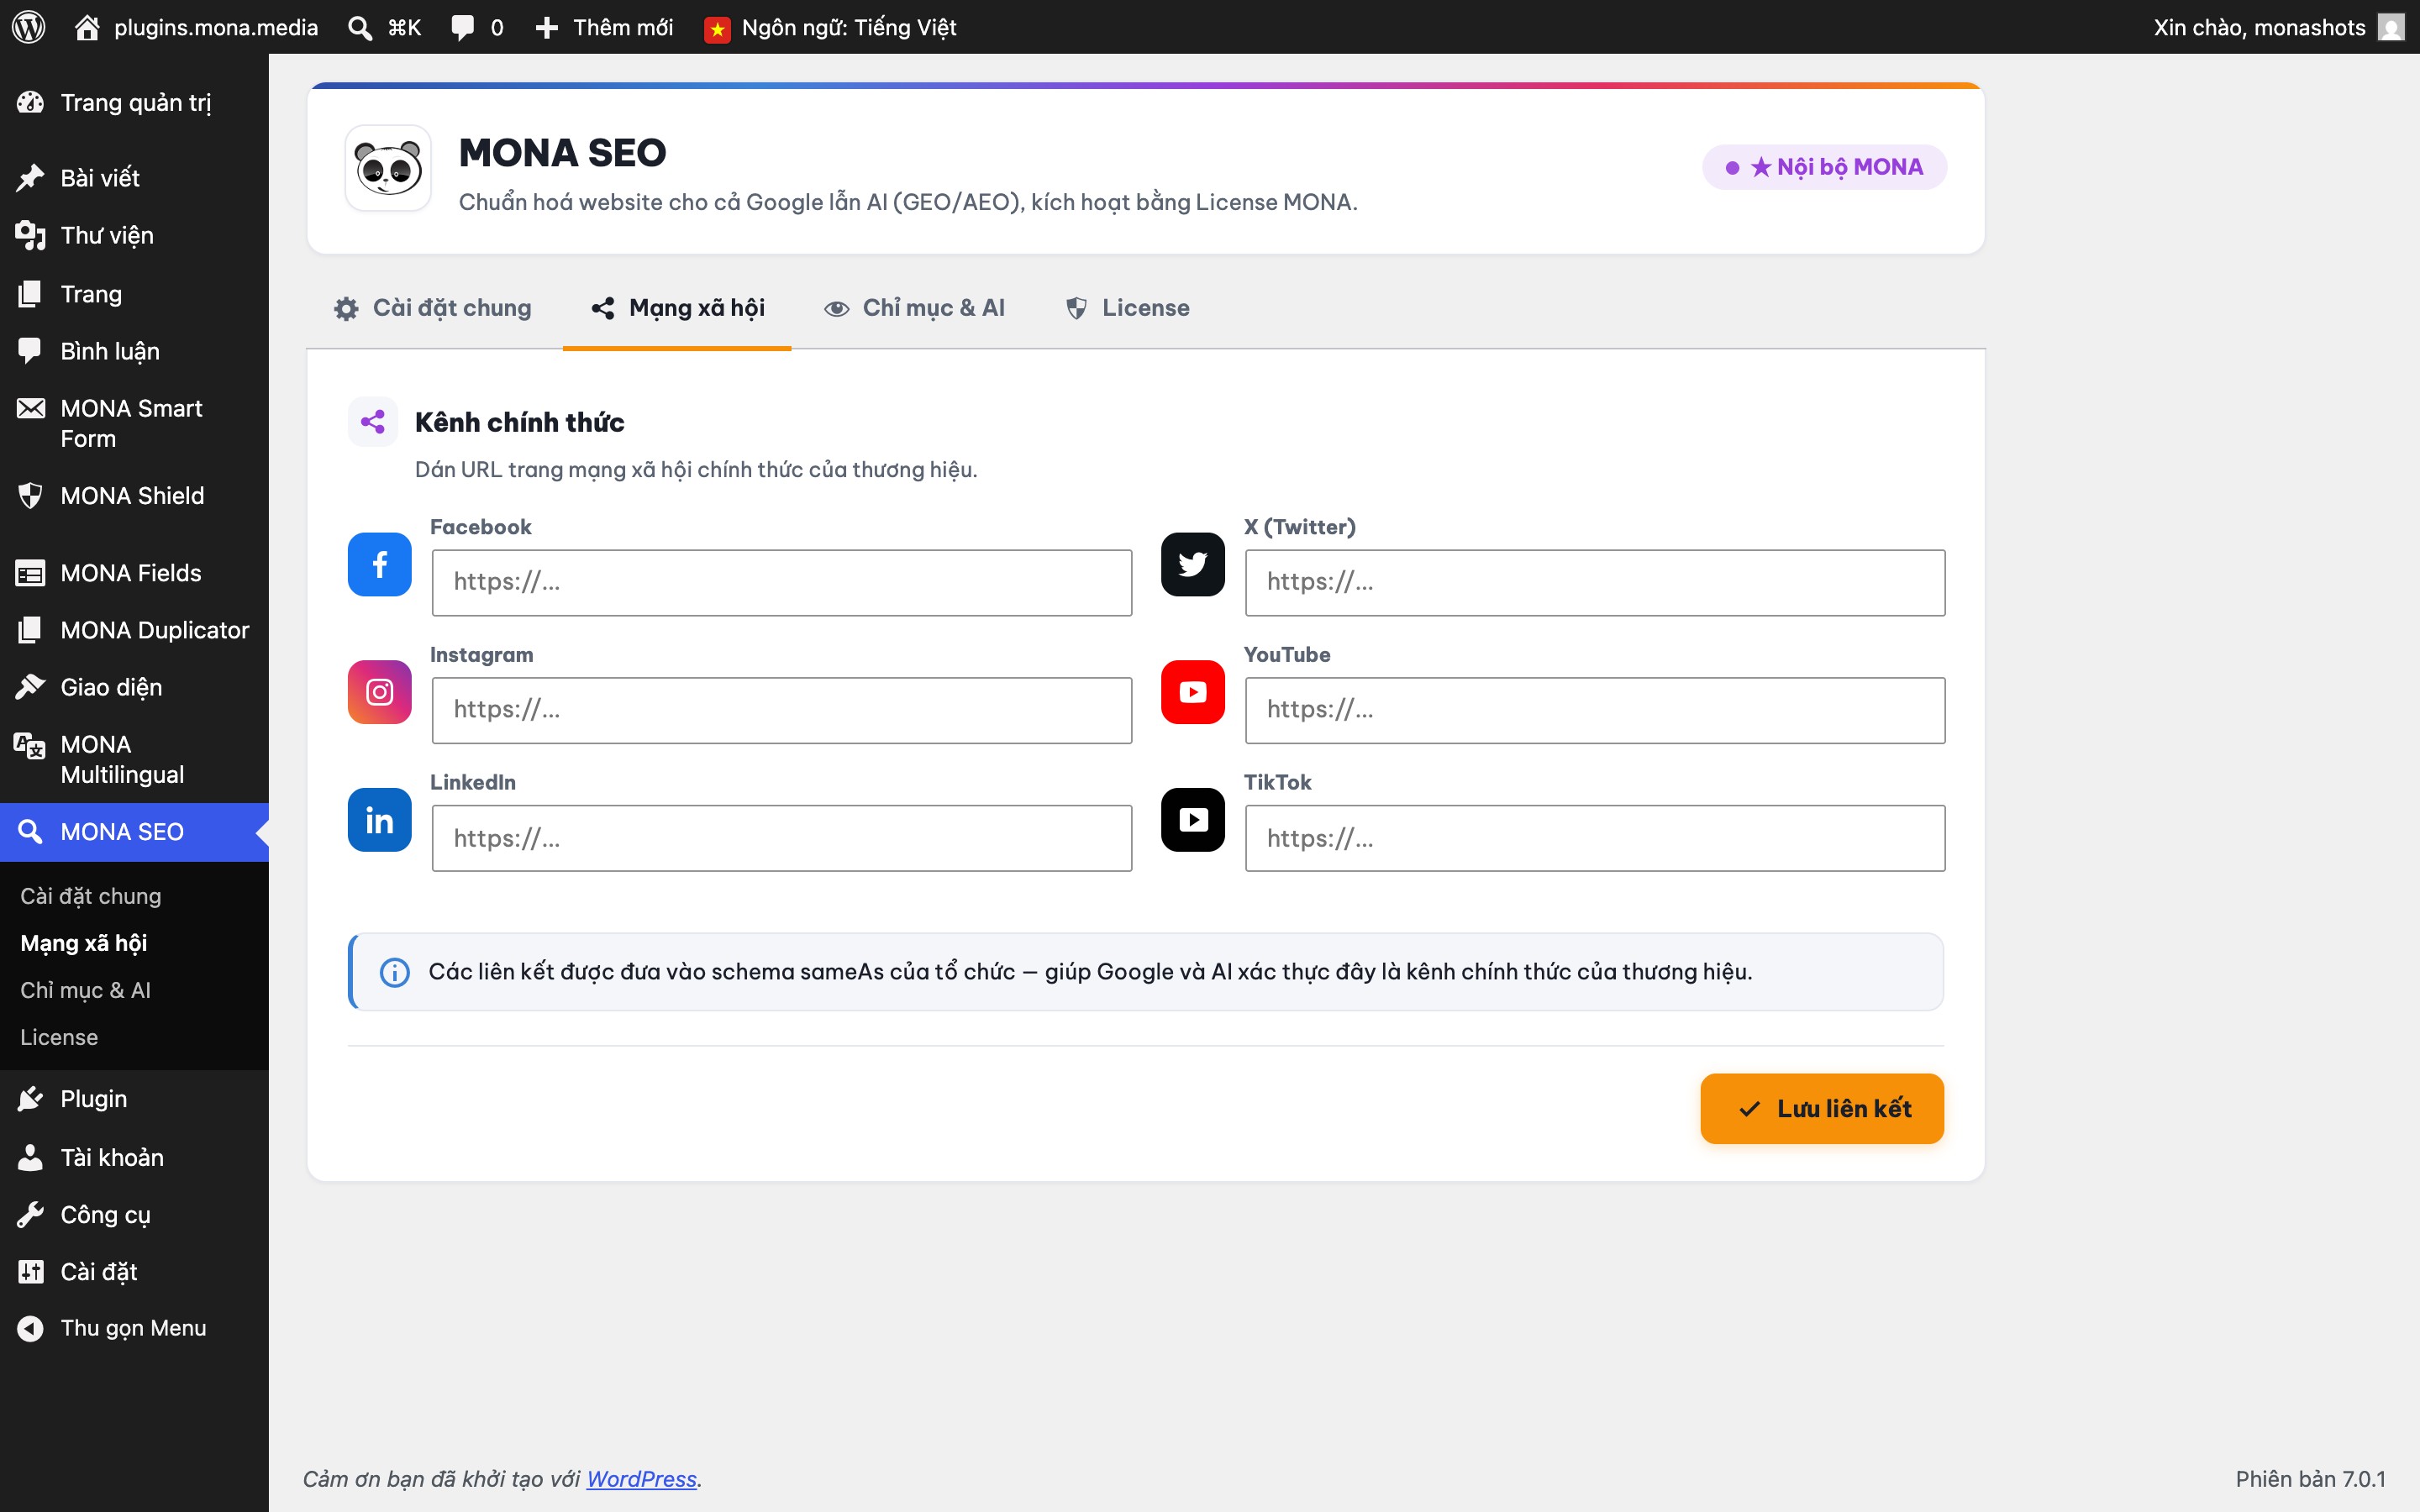Open the comments bubble in admin bar
2420x1512 pixels.
point(477,27)
